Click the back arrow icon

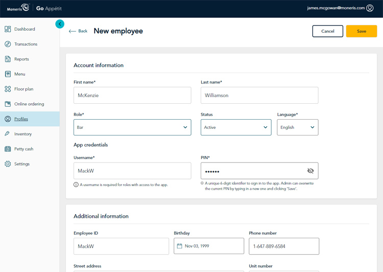[x=73, y=31]
